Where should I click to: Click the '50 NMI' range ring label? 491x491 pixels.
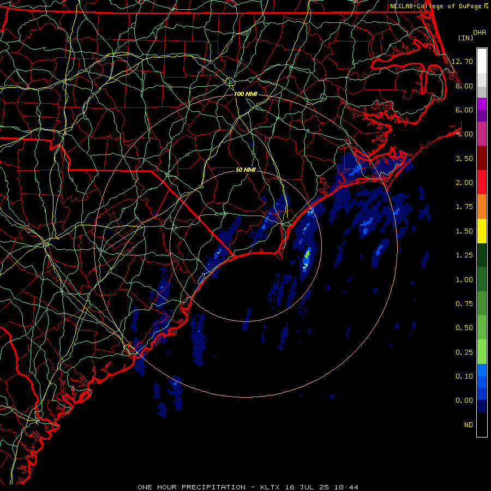click(x=245, y=170)
